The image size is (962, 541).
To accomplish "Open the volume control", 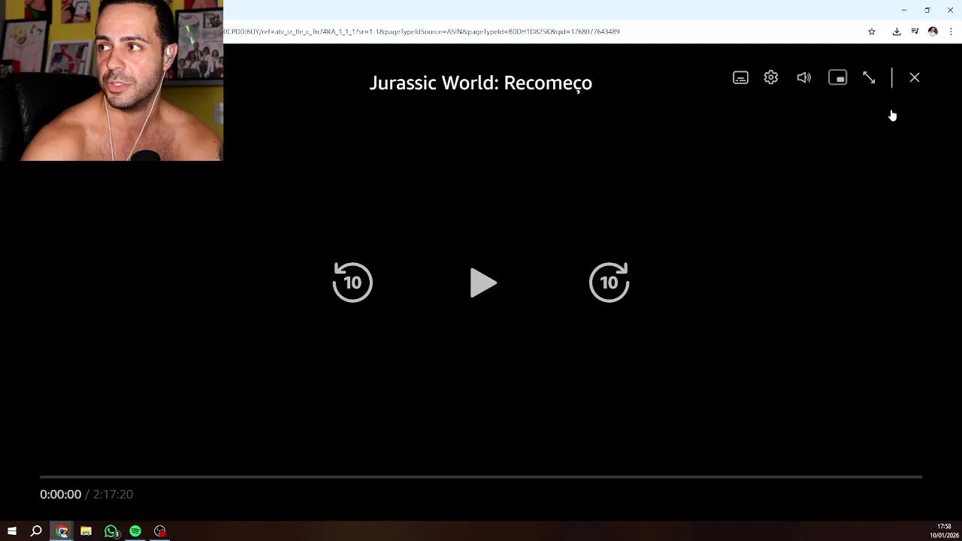I will coord(804,77).
